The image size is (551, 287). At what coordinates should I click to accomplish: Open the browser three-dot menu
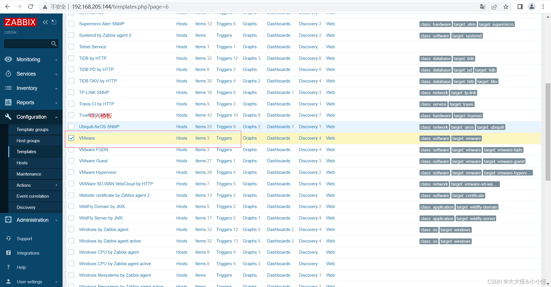[x=543, y=7]
